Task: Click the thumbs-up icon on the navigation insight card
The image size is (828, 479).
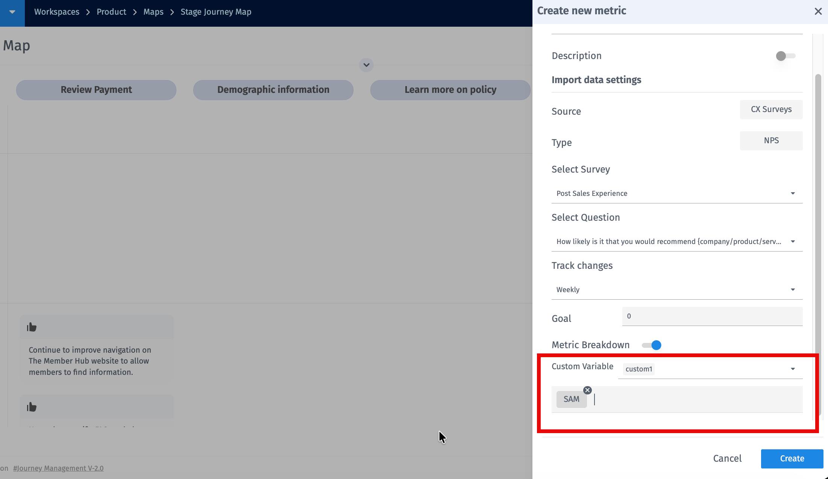Action: pos(32,327)
